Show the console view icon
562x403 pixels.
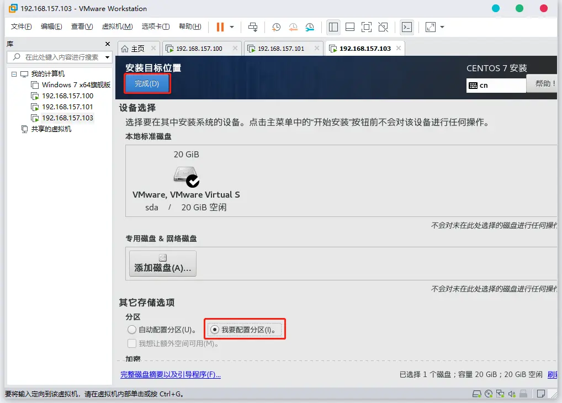(407, 27)
